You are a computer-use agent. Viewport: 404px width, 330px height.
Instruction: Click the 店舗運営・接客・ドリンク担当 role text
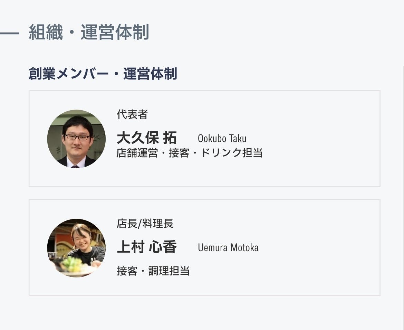(190, 152)
